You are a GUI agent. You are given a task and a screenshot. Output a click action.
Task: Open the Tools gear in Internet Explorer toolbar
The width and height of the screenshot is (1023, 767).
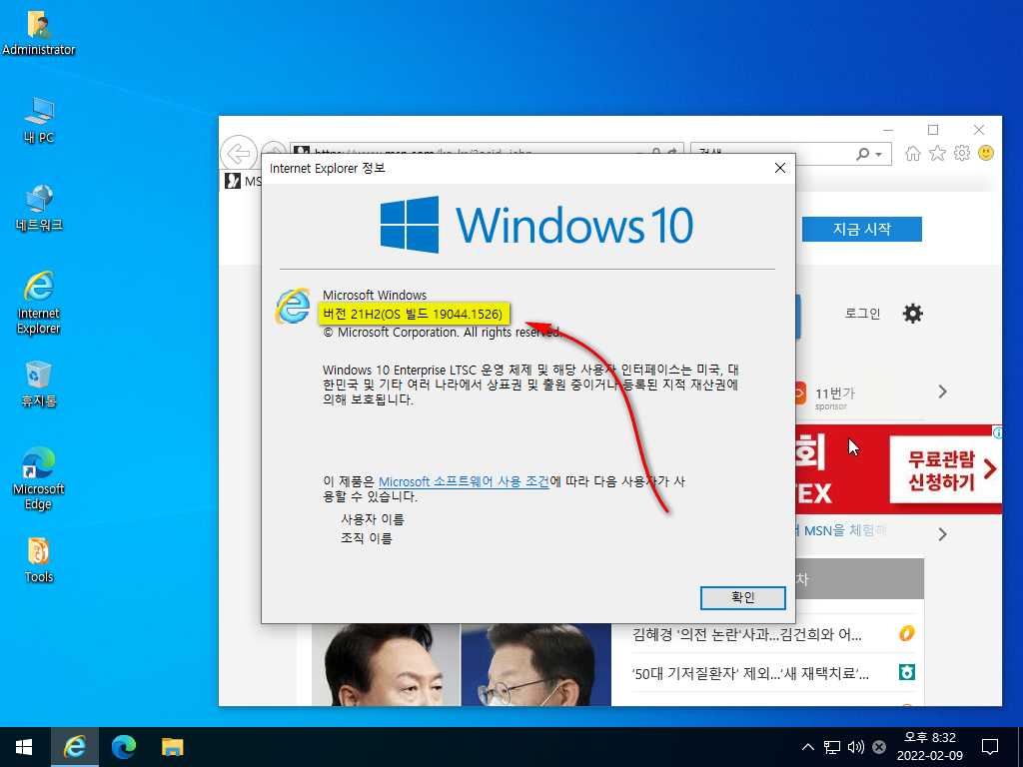(x=962, y=153)
